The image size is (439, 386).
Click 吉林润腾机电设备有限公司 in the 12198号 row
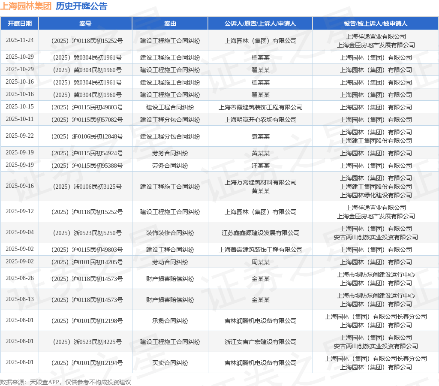click(x=260, y=321)
